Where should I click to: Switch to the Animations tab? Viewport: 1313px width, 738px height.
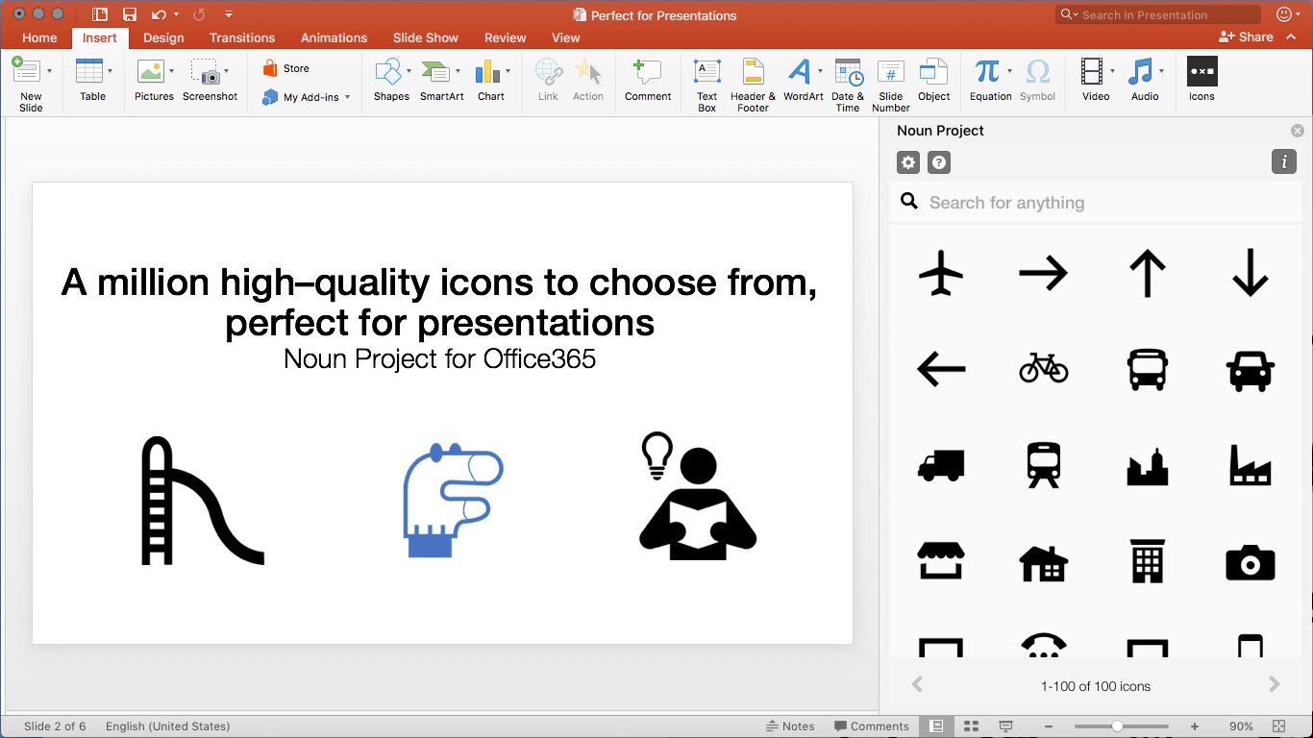tap(334, 37)
